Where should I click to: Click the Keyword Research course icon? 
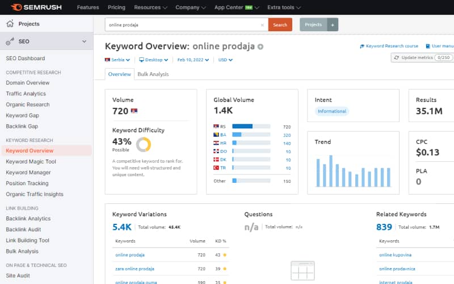[362, 46]
